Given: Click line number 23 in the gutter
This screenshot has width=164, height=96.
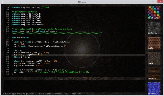Looking at the screenshot, I should 7,38.
